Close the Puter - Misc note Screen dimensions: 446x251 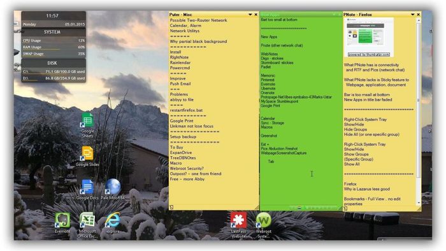click(255, 15)
